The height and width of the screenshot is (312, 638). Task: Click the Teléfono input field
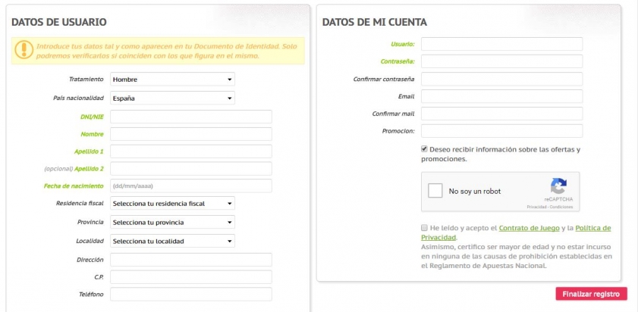[191, 294]
